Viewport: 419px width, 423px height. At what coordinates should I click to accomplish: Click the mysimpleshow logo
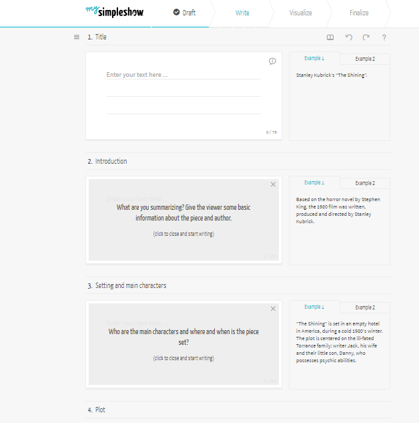click(114, 12)
